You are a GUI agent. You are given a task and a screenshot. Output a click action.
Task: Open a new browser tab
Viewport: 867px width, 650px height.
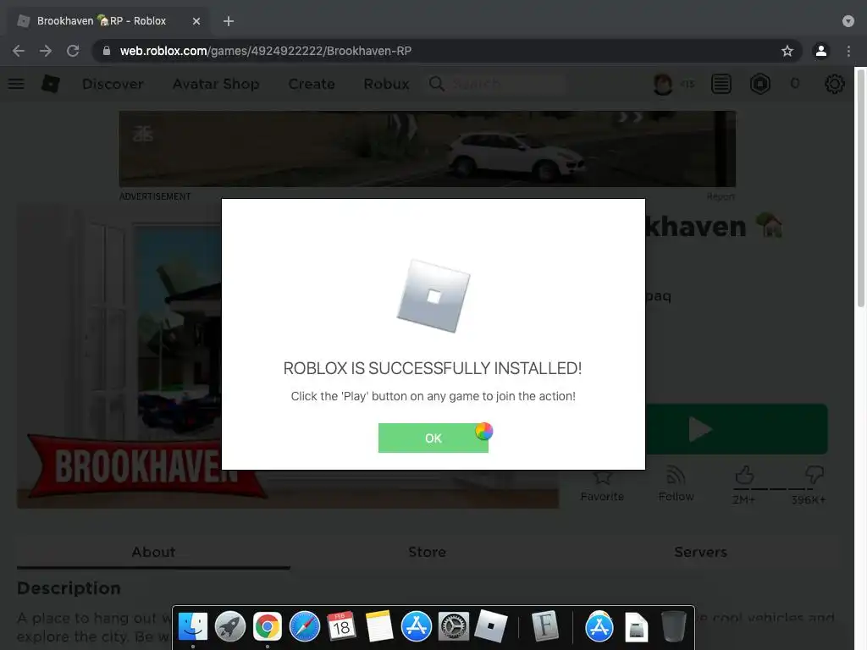229,21
